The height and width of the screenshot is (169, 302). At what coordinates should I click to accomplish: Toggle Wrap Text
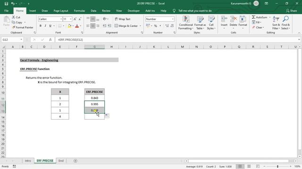(123, 19)
